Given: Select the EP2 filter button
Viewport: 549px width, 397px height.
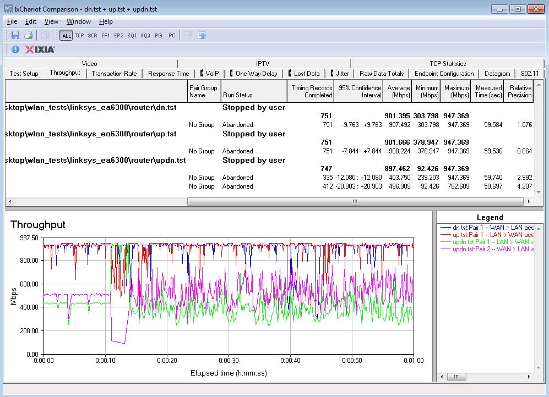Looking at the screenshot, I should [x=119, y=36].
